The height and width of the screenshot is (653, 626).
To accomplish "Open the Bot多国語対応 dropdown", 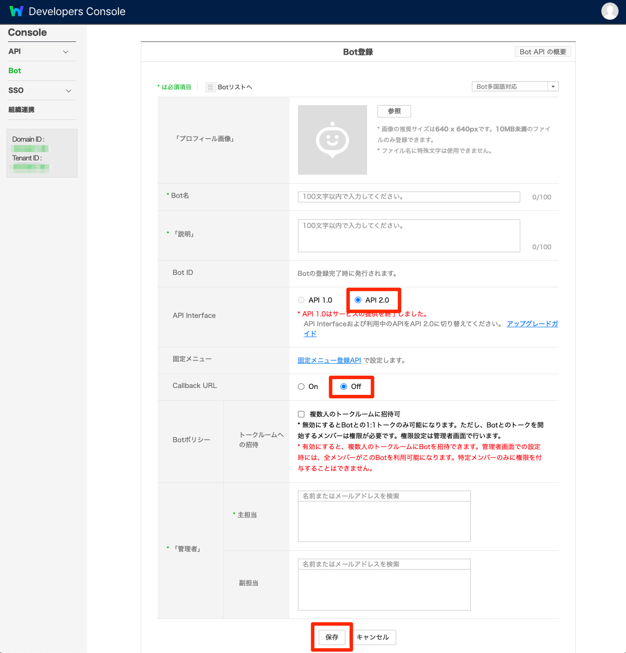I will (515, 87).
